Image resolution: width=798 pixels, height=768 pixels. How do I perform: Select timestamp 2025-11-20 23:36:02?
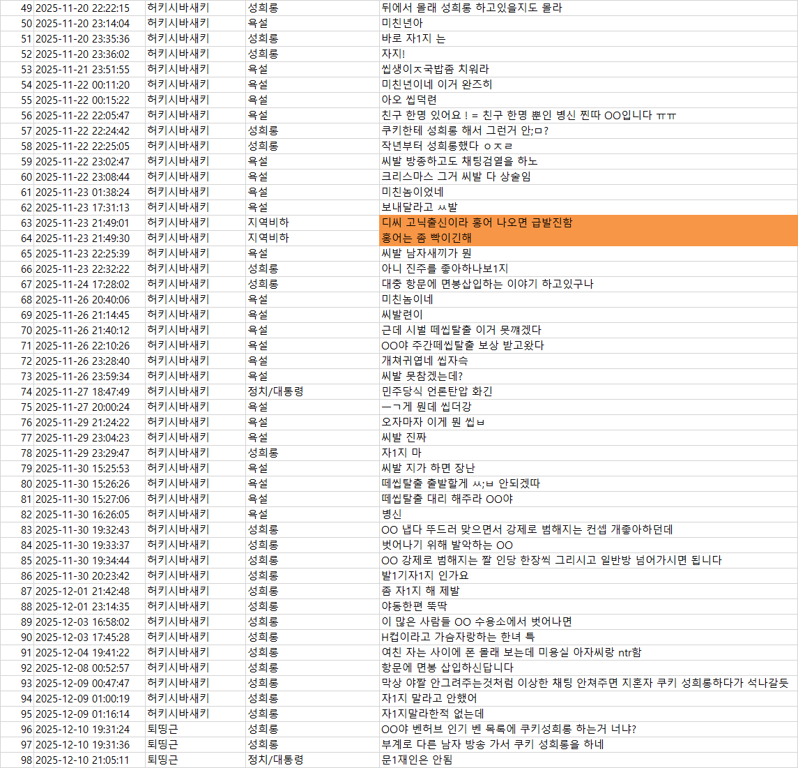(89, 54)
